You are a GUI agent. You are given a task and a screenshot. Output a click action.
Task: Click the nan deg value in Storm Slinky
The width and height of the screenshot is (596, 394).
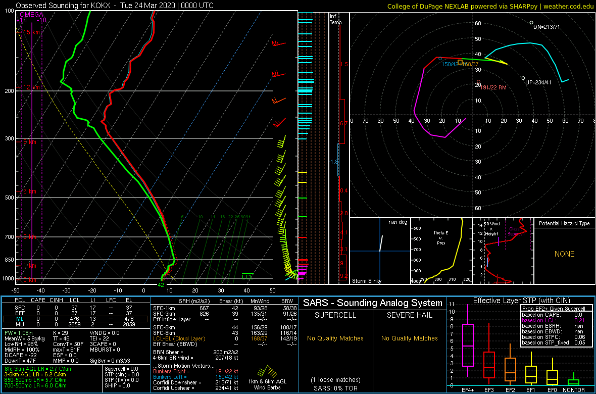point(398,222)
